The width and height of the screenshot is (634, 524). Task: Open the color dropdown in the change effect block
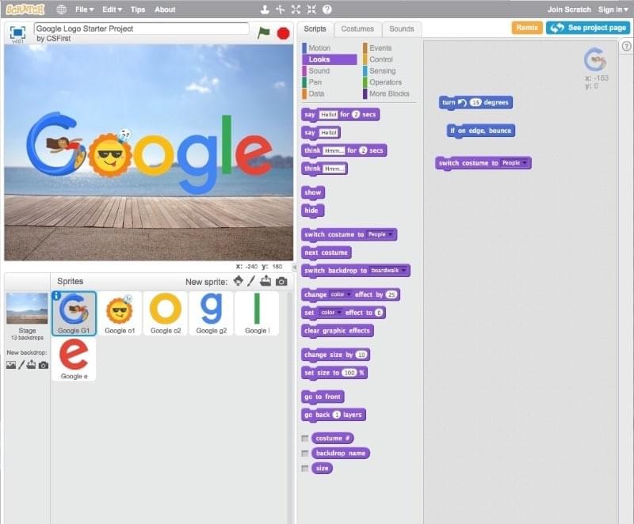point(340,294)
